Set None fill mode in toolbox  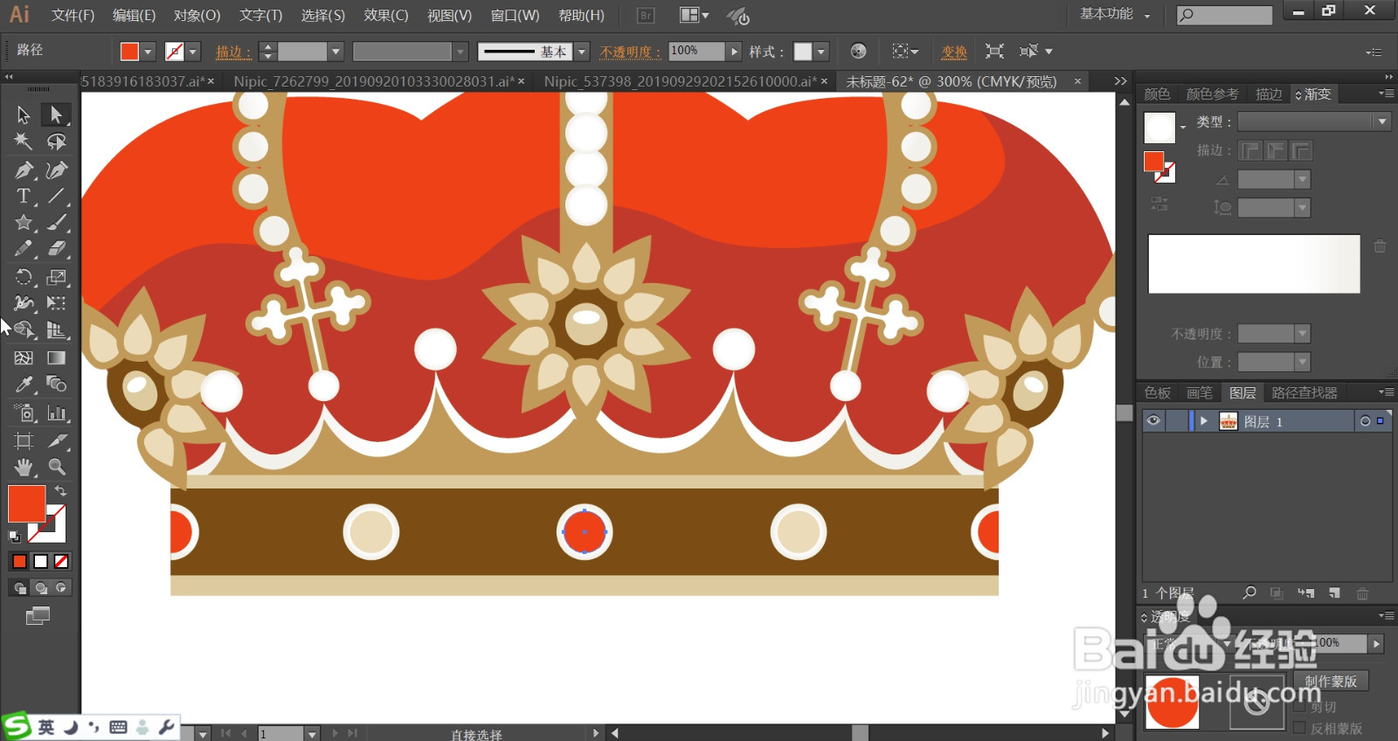click(61, 562)
